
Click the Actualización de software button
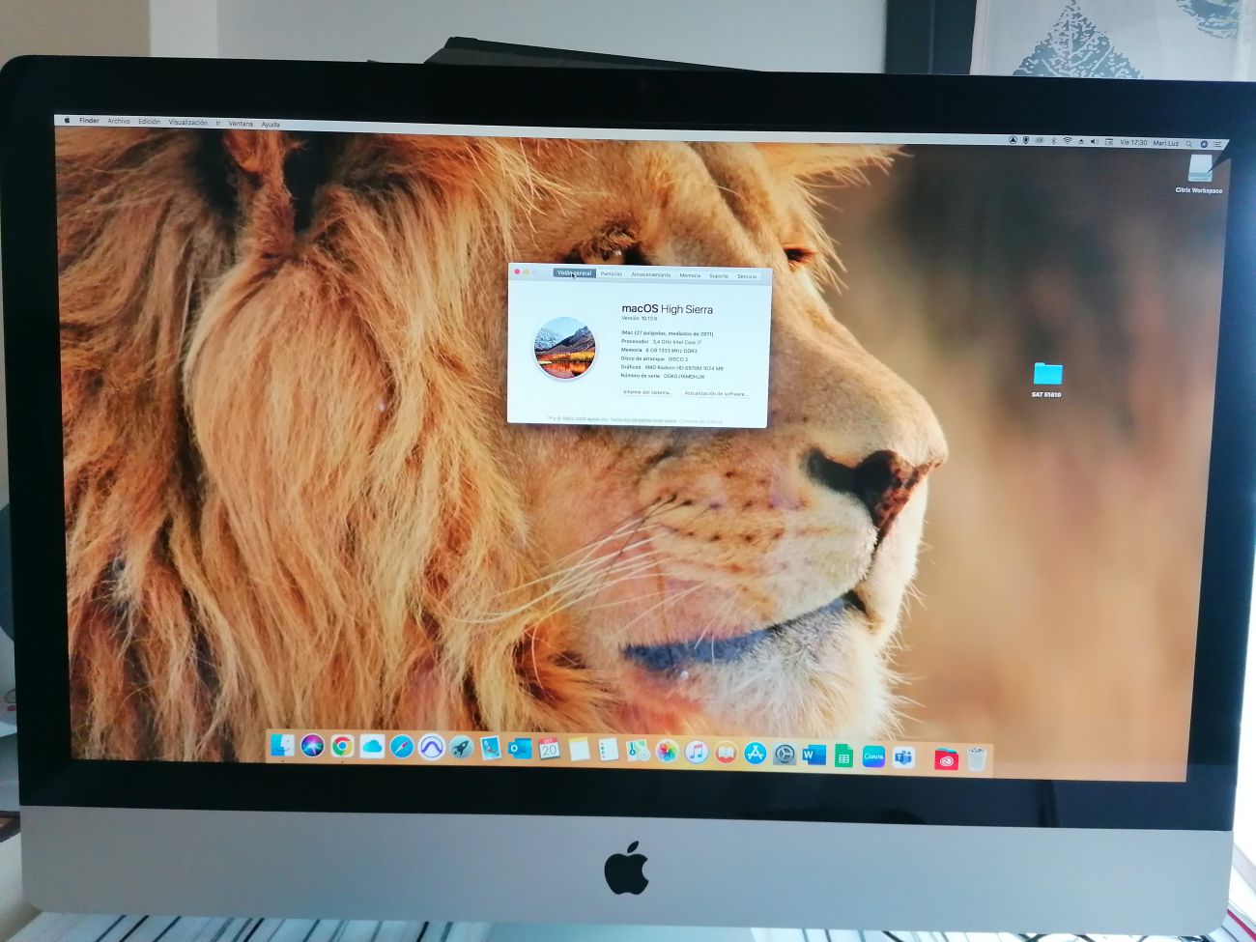point(716,393)
